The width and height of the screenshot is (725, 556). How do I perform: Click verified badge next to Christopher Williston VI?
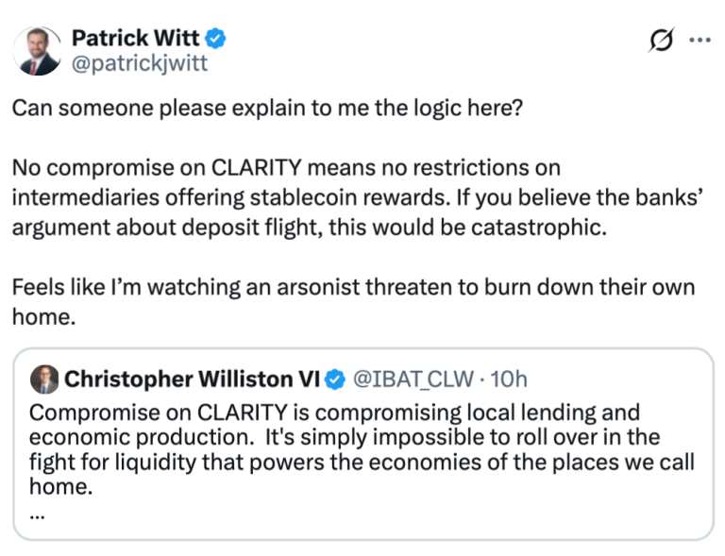pos(335,379)
